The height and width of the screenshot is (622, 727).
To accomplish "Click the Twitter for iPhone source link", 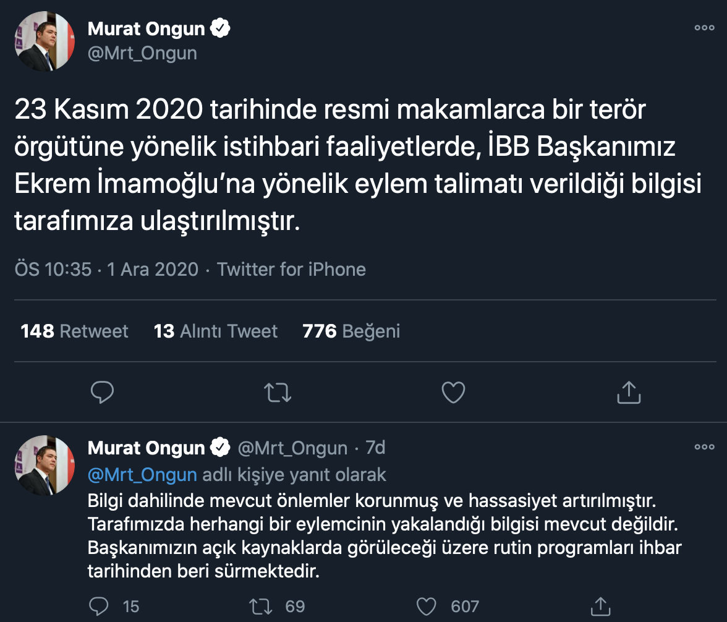I will [x=291, y=269].
